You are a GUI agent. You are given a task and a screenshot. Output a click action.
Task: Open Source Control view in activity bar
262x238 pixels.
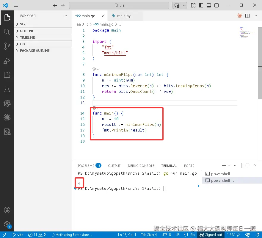[x=7, y=46]
